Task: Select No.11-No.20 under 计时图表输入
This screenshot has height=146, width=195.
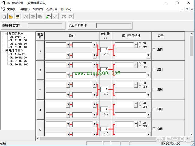Action: (x=18, y=40)
